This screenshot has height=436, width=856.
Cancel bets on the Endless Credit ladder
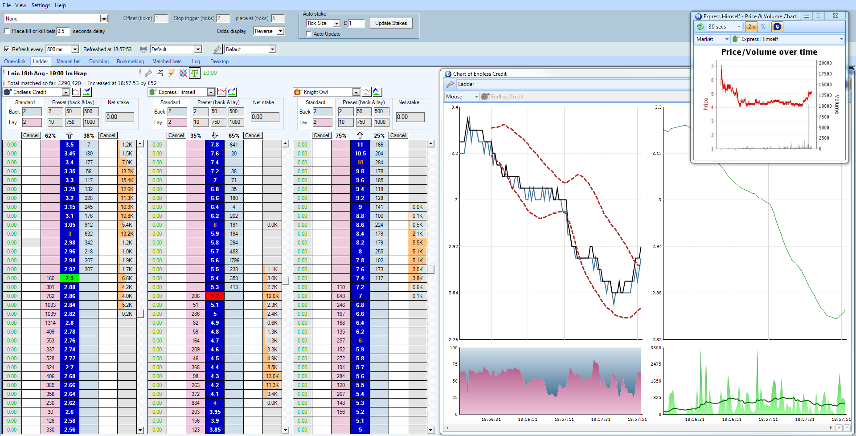tap(31, 135)
